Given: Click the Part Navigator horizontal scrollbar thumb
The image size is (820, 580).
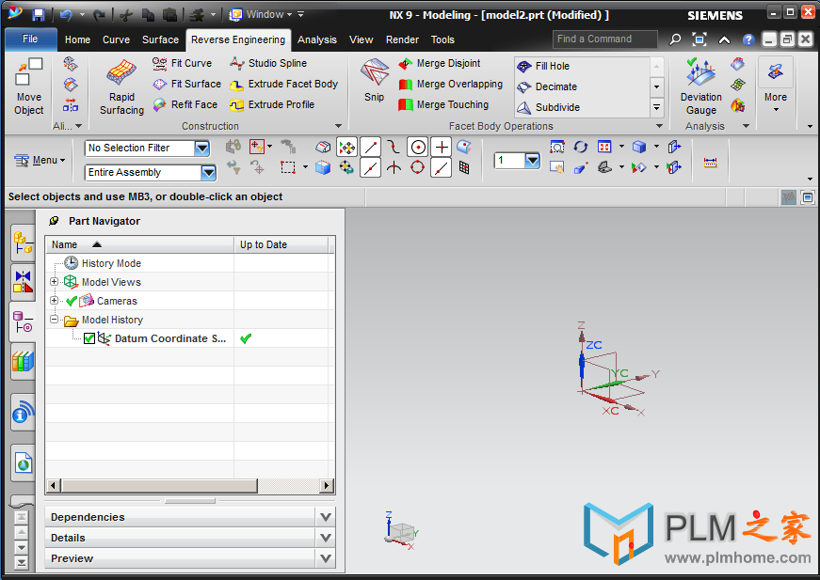Looking at the screenshot, I should point(159,486).
